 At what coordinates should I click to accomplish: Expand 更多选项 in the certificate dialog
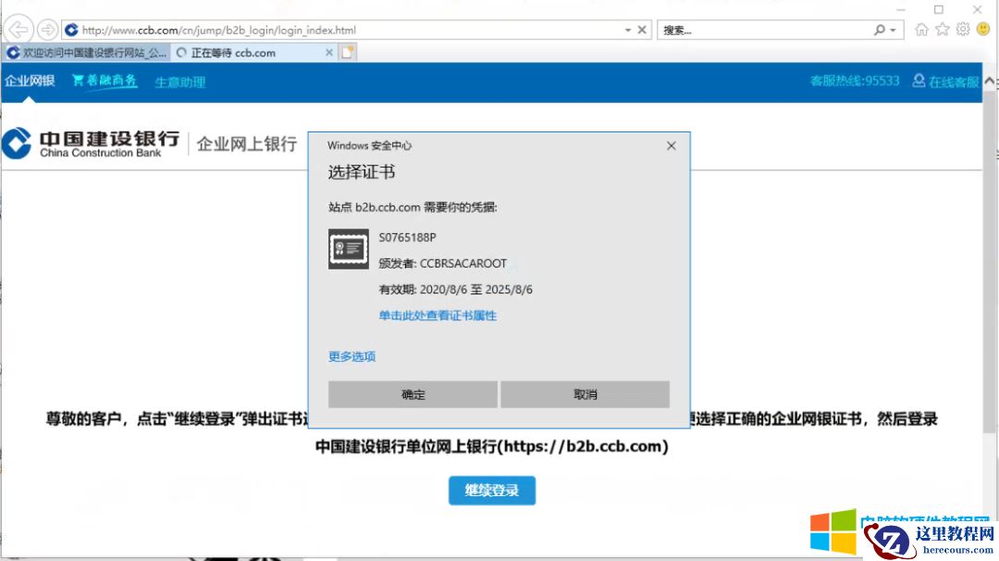(351, 356)
